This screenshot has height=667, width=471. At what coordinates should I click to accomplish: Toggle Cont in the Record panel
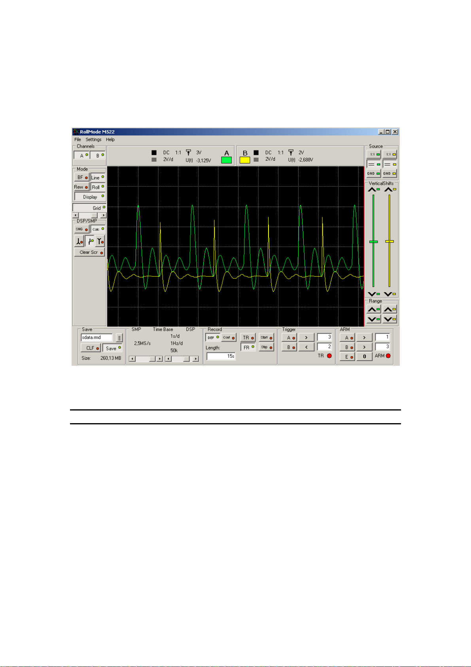pyautogui.click(x=229, y=338)
